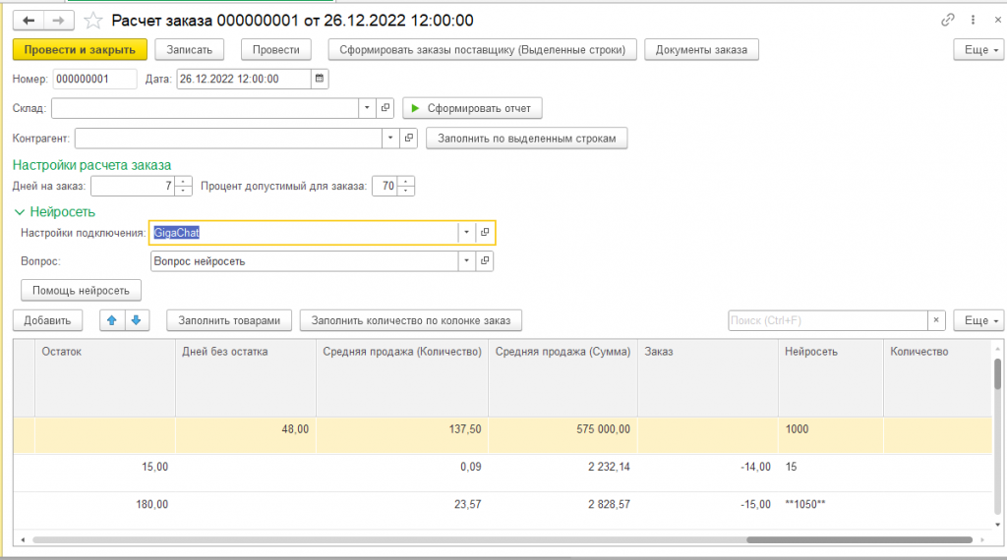Move row down with blue down arrow

tap(136, 320)
